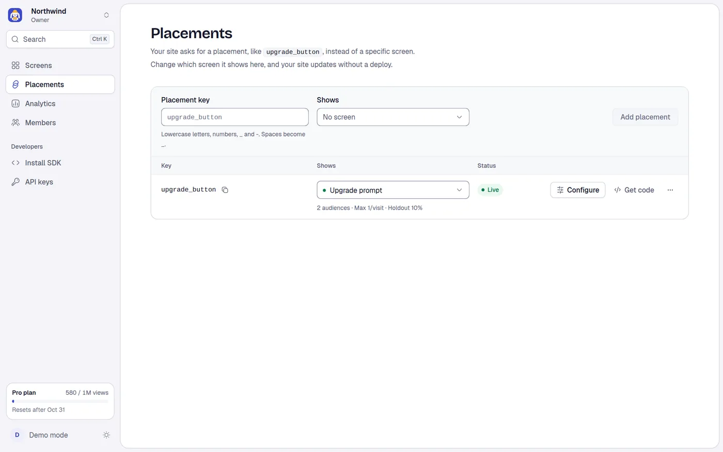This screenshot has width=723, height=452.
Task: Open the Northwind workspace switcher chevron
Action: 106,15
